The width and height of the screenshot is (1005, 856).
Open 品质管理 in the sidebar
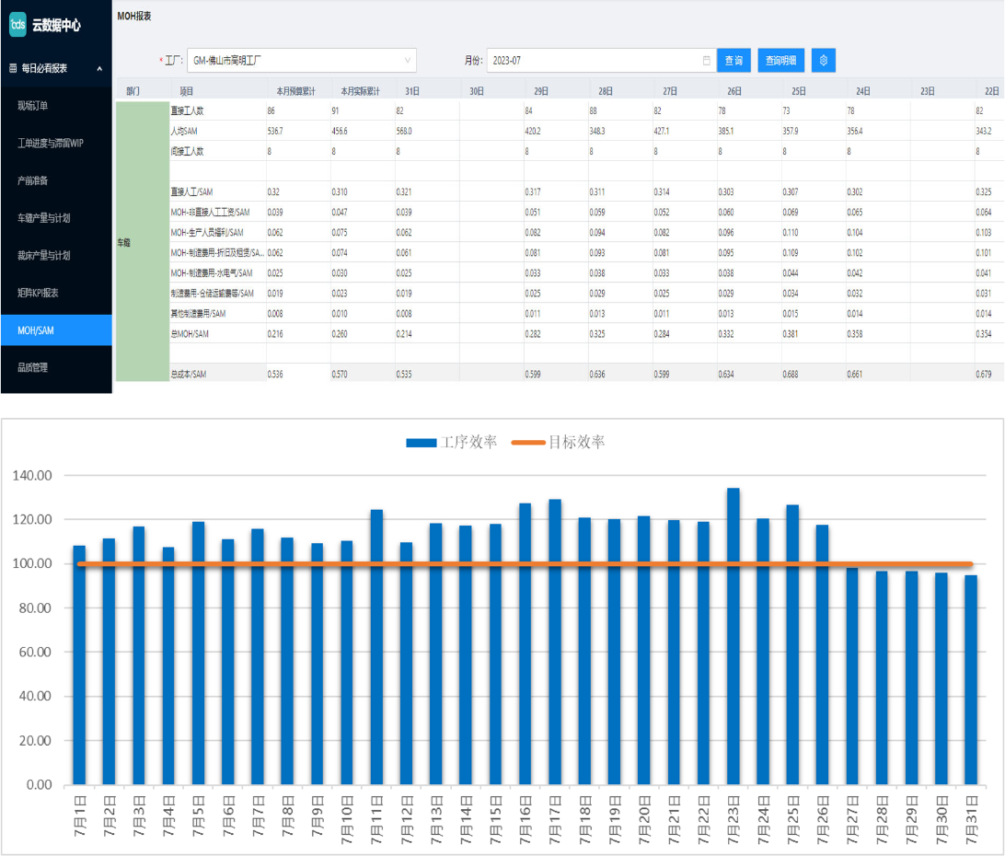point(33,367)
